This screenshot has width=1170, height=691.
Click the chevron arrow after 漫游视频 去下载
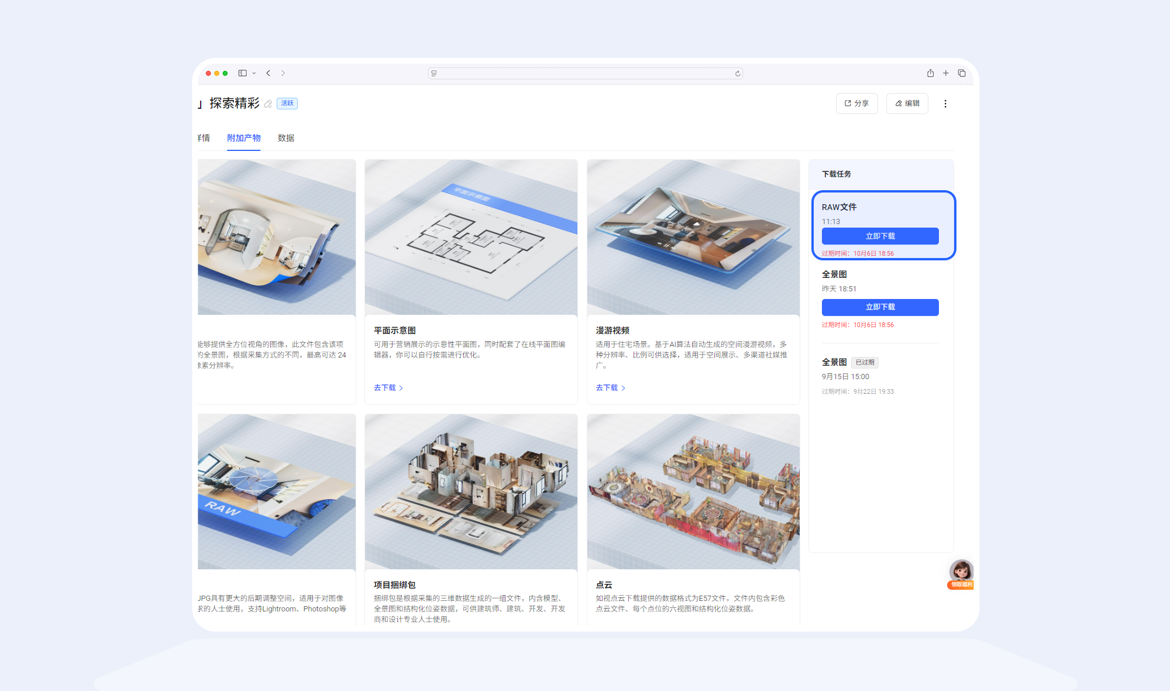pyautogui.click(x=623, y=388)
